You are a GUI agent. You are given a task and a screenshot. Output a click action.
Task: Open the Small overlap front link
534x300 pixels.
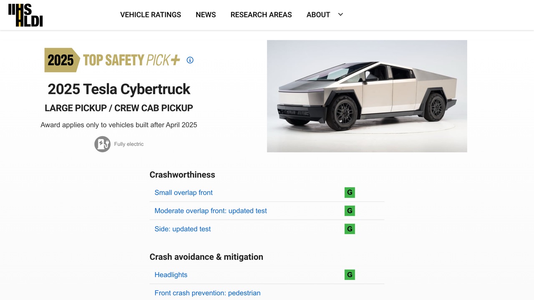coord(184,192)
